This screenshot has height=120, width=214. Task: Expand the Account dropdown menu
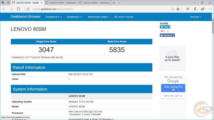point(196,17)
